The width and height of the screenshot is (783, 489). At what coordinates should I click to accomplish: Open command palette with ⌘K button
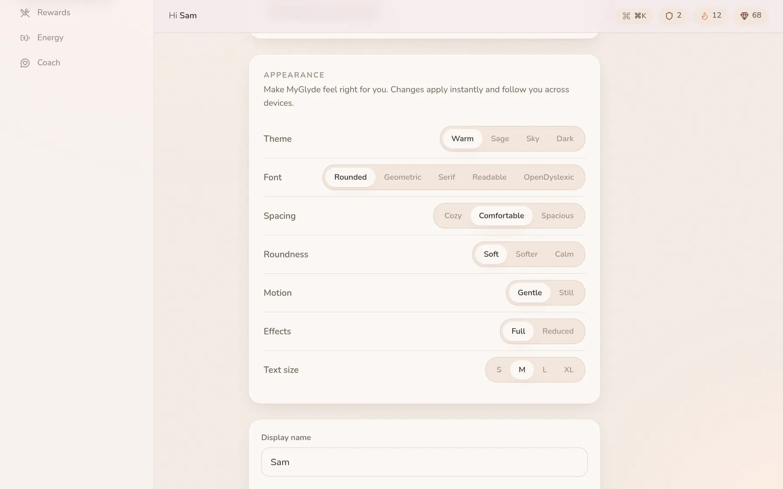tap(634, 16)
